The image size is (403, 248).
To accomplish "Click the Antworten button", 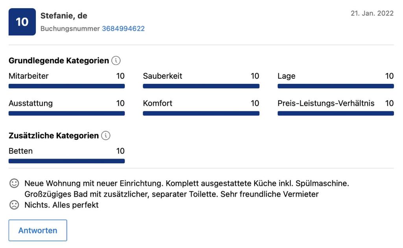I will [38, 230].
